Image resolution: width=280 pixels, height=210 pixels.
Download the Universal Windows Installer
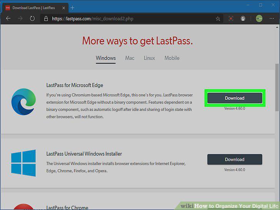point(235,159)
